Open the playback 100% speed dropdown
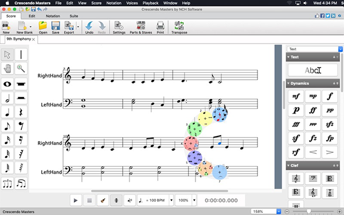This screenshot has height=215, width=344. click(x=194, y=200)
